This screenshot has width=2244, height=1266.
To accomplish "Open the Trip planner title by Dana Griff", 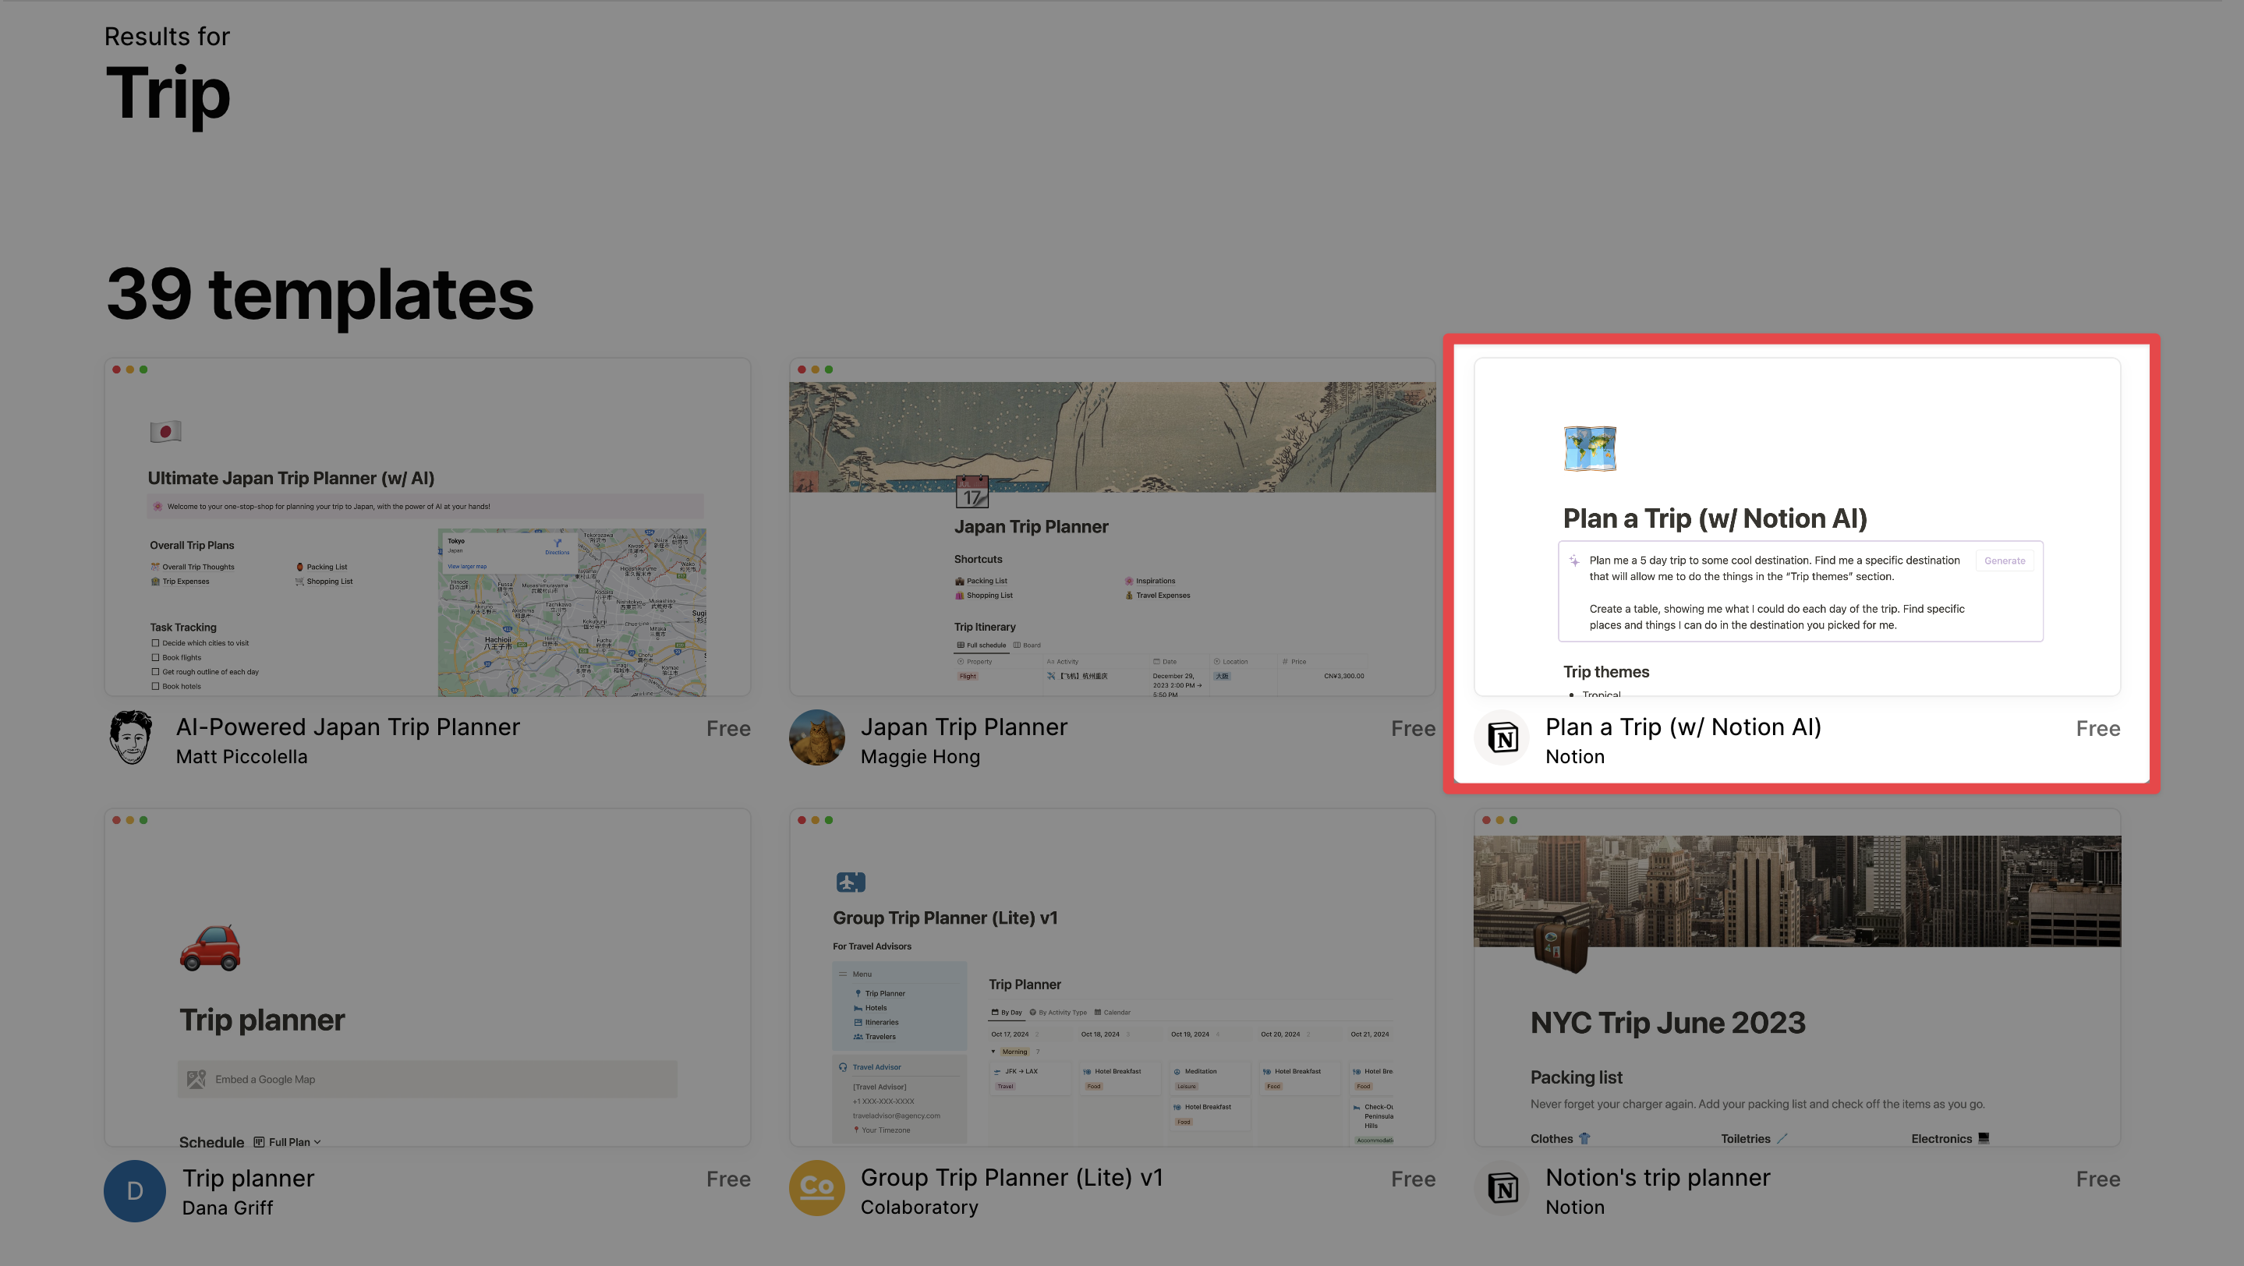I will click(x=248, y=1178).
